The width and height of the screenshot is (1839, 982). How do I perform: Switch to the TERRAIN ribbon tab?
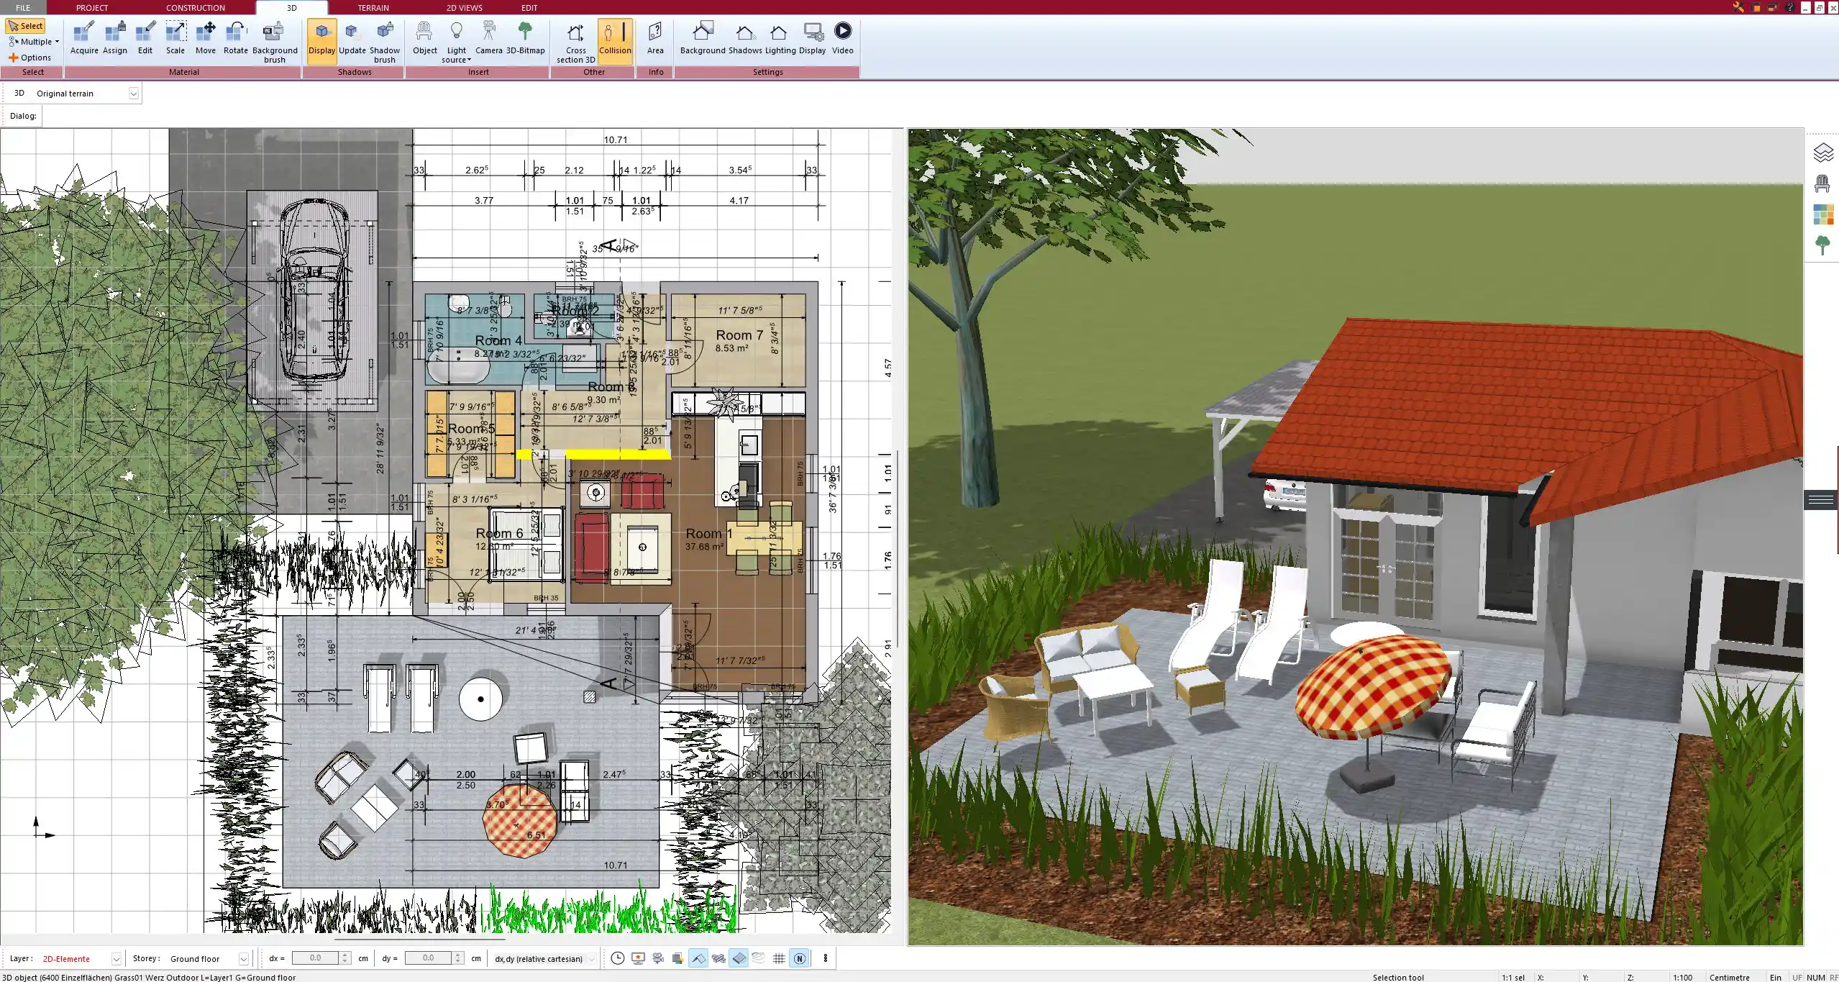coord(372,7)
